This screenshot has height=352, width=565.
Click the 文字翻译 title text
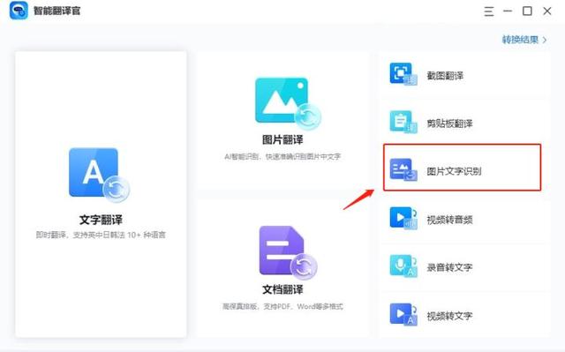coord(101,220)
